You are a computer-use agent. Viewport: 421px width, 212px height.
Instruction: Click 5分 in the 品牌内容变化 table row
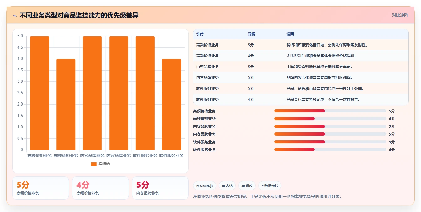click(x=251, y=78)
